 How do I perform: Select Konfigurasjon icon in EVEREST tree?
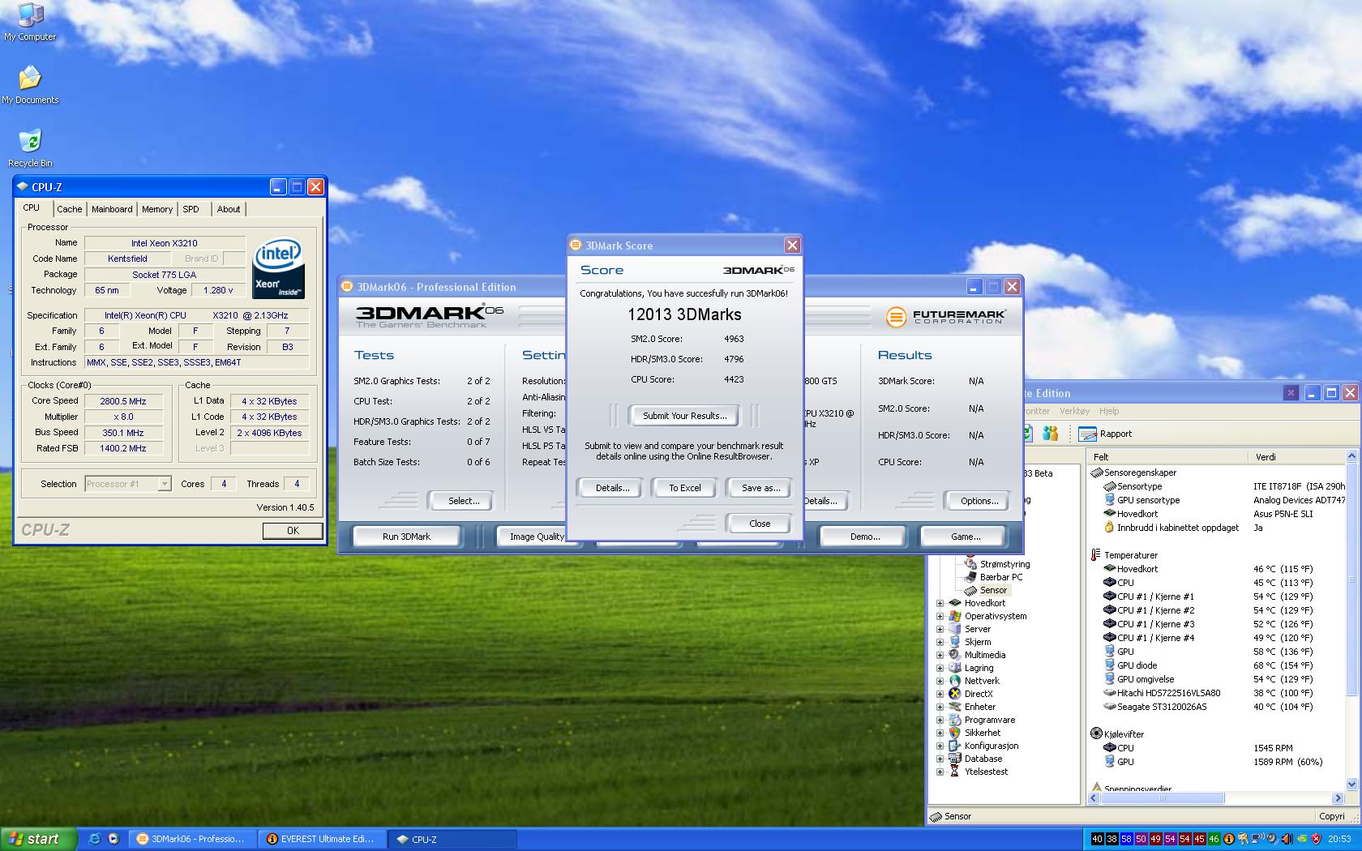tap(955, 746)
